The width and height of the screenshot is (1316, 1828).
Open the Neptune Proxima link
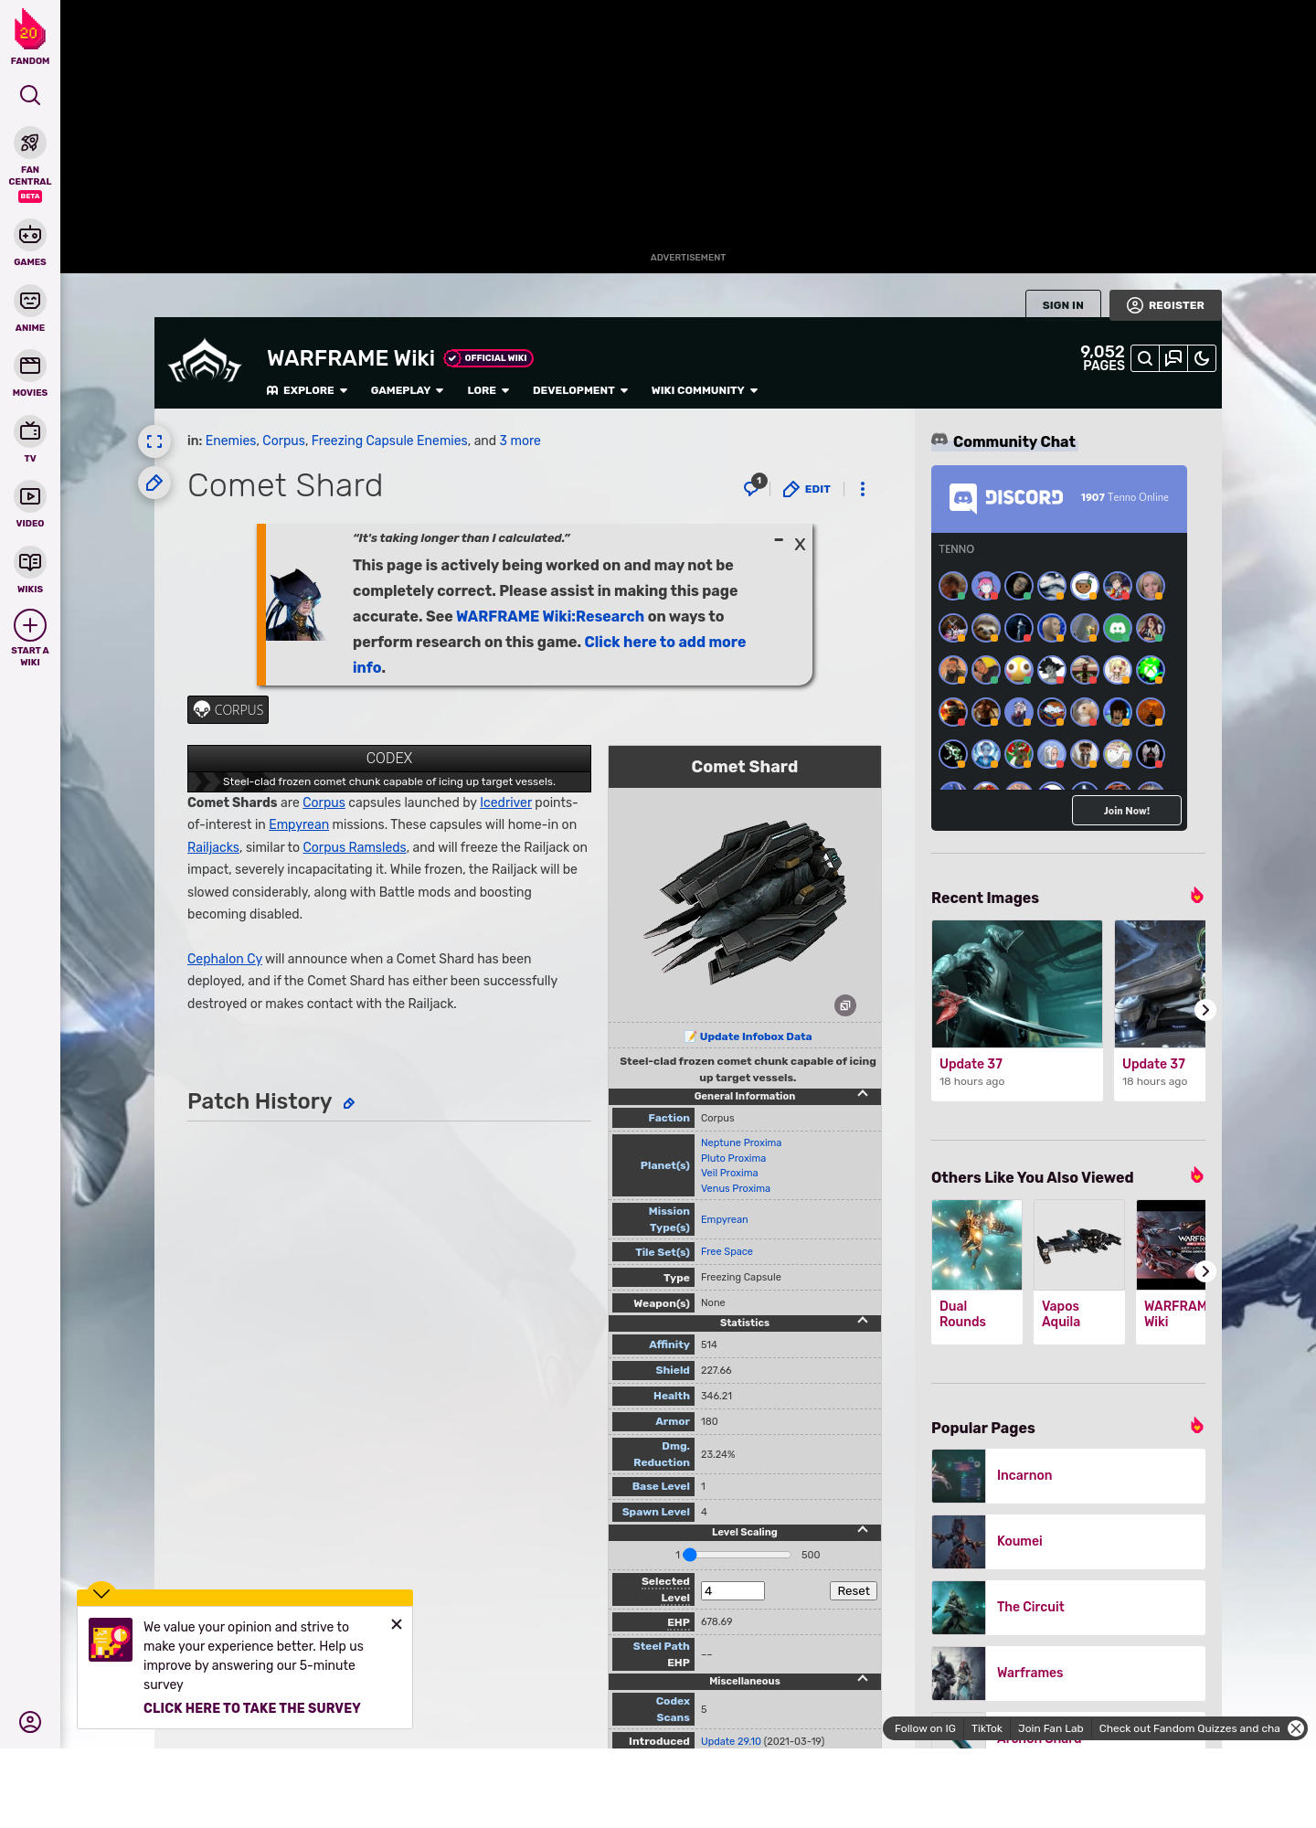coord(741,1142)
